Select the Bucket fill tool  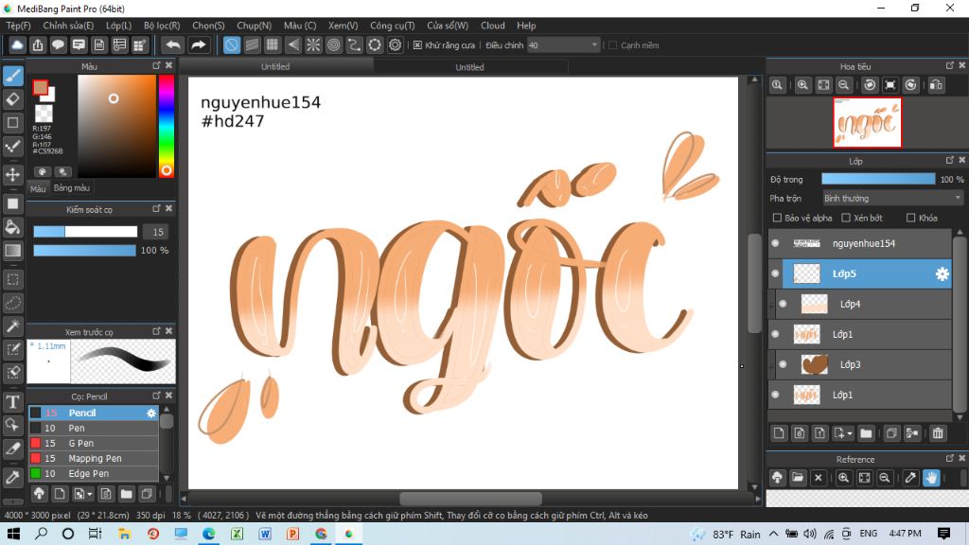[13, 227]
